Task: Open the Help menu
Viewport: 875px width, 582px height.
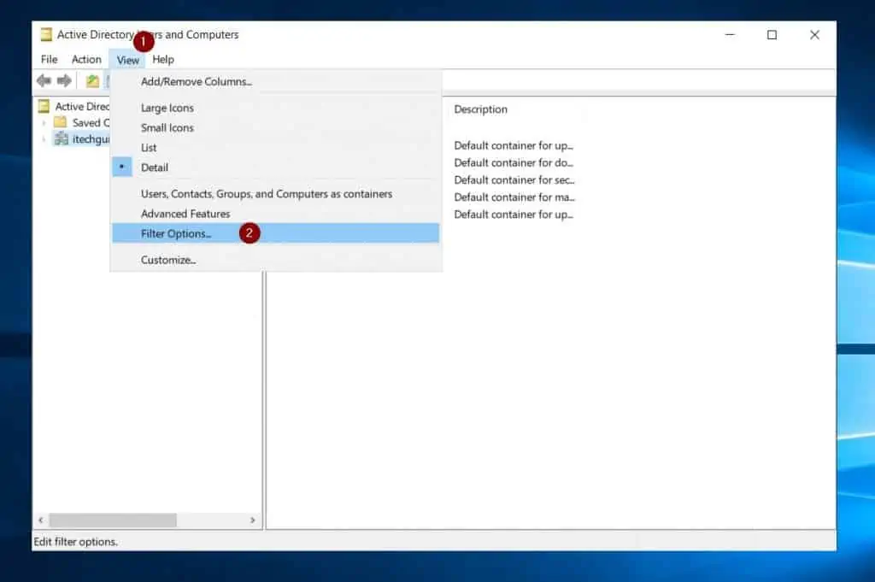Action: coord(163,59)
